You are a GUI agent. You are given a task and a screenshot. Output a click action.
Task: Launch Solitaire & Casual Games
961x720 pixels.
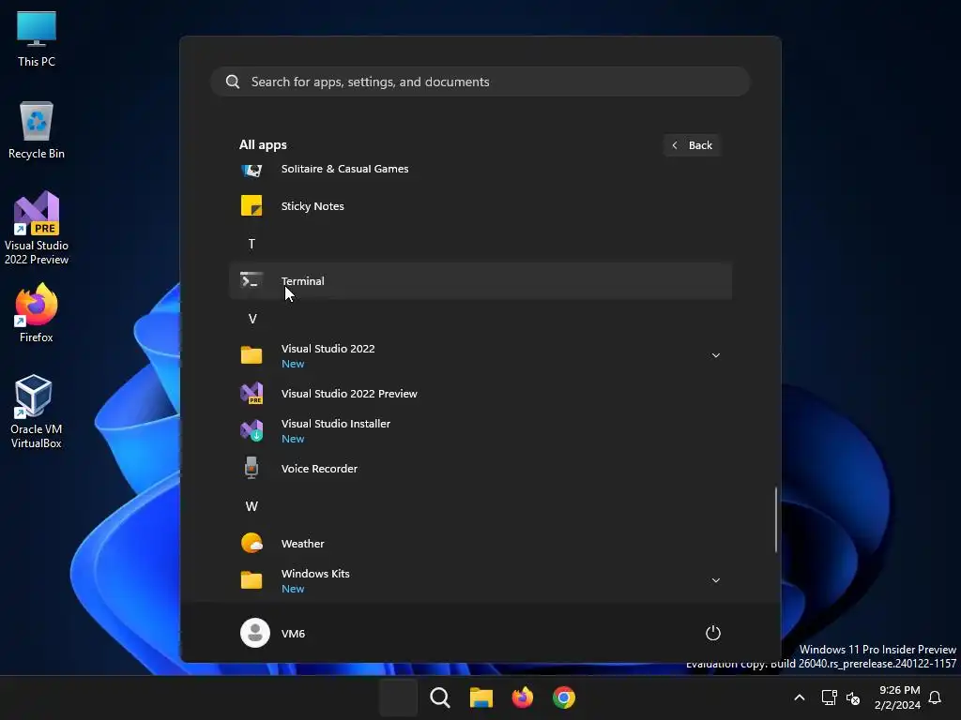(x=480, y=170)
